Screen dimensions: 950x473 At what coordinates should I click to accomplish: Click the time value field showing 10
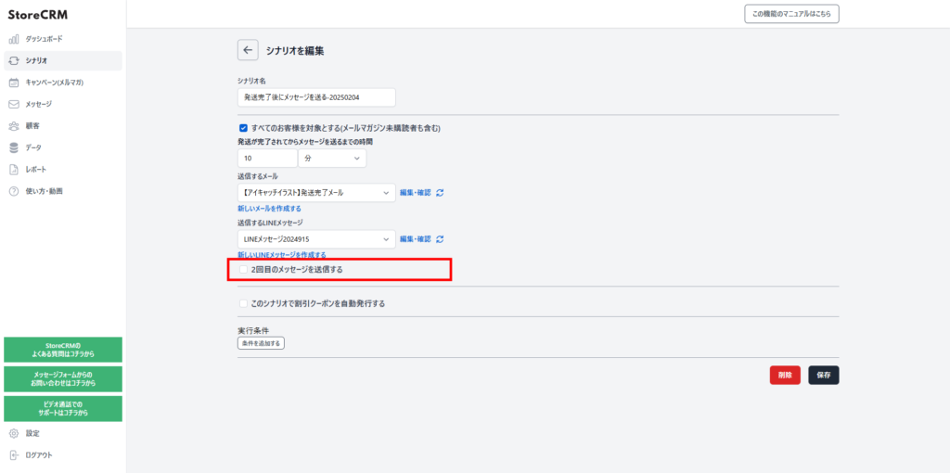pos(267,158)
